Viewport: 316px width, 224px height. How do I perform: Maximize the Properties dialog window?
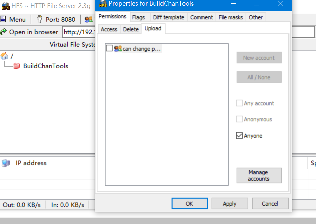click(256, 4)
